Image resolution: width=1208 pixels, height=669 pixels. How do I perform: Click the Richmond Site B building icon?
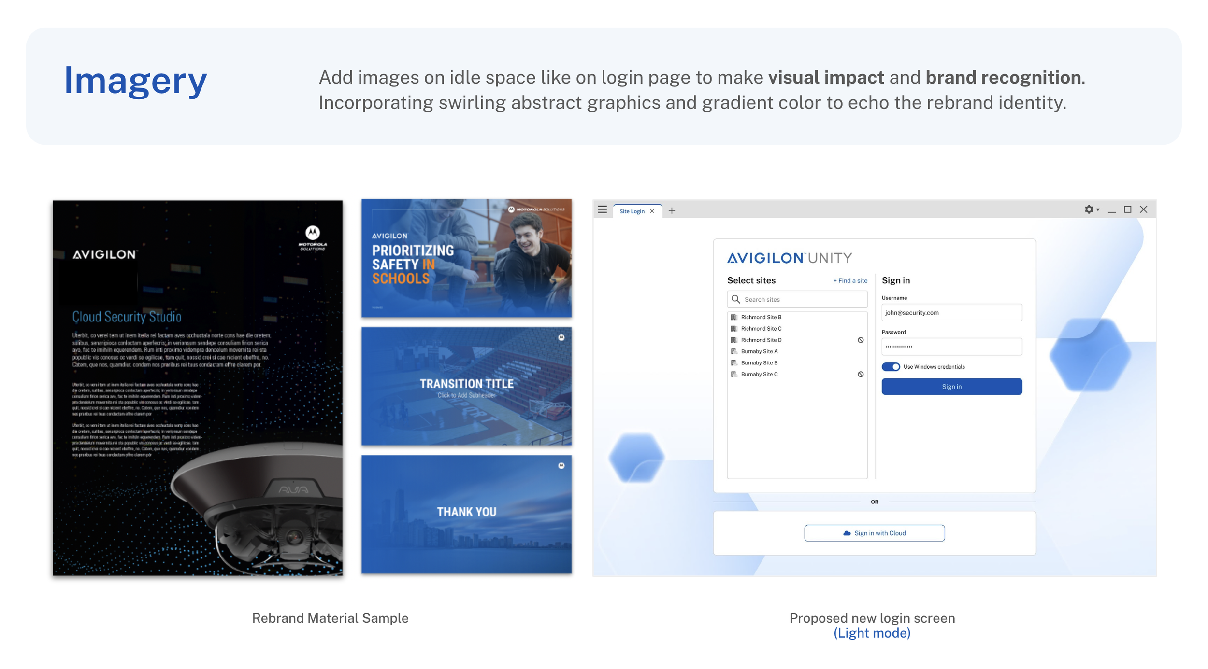pyautogui.click(x=733, y=317)
